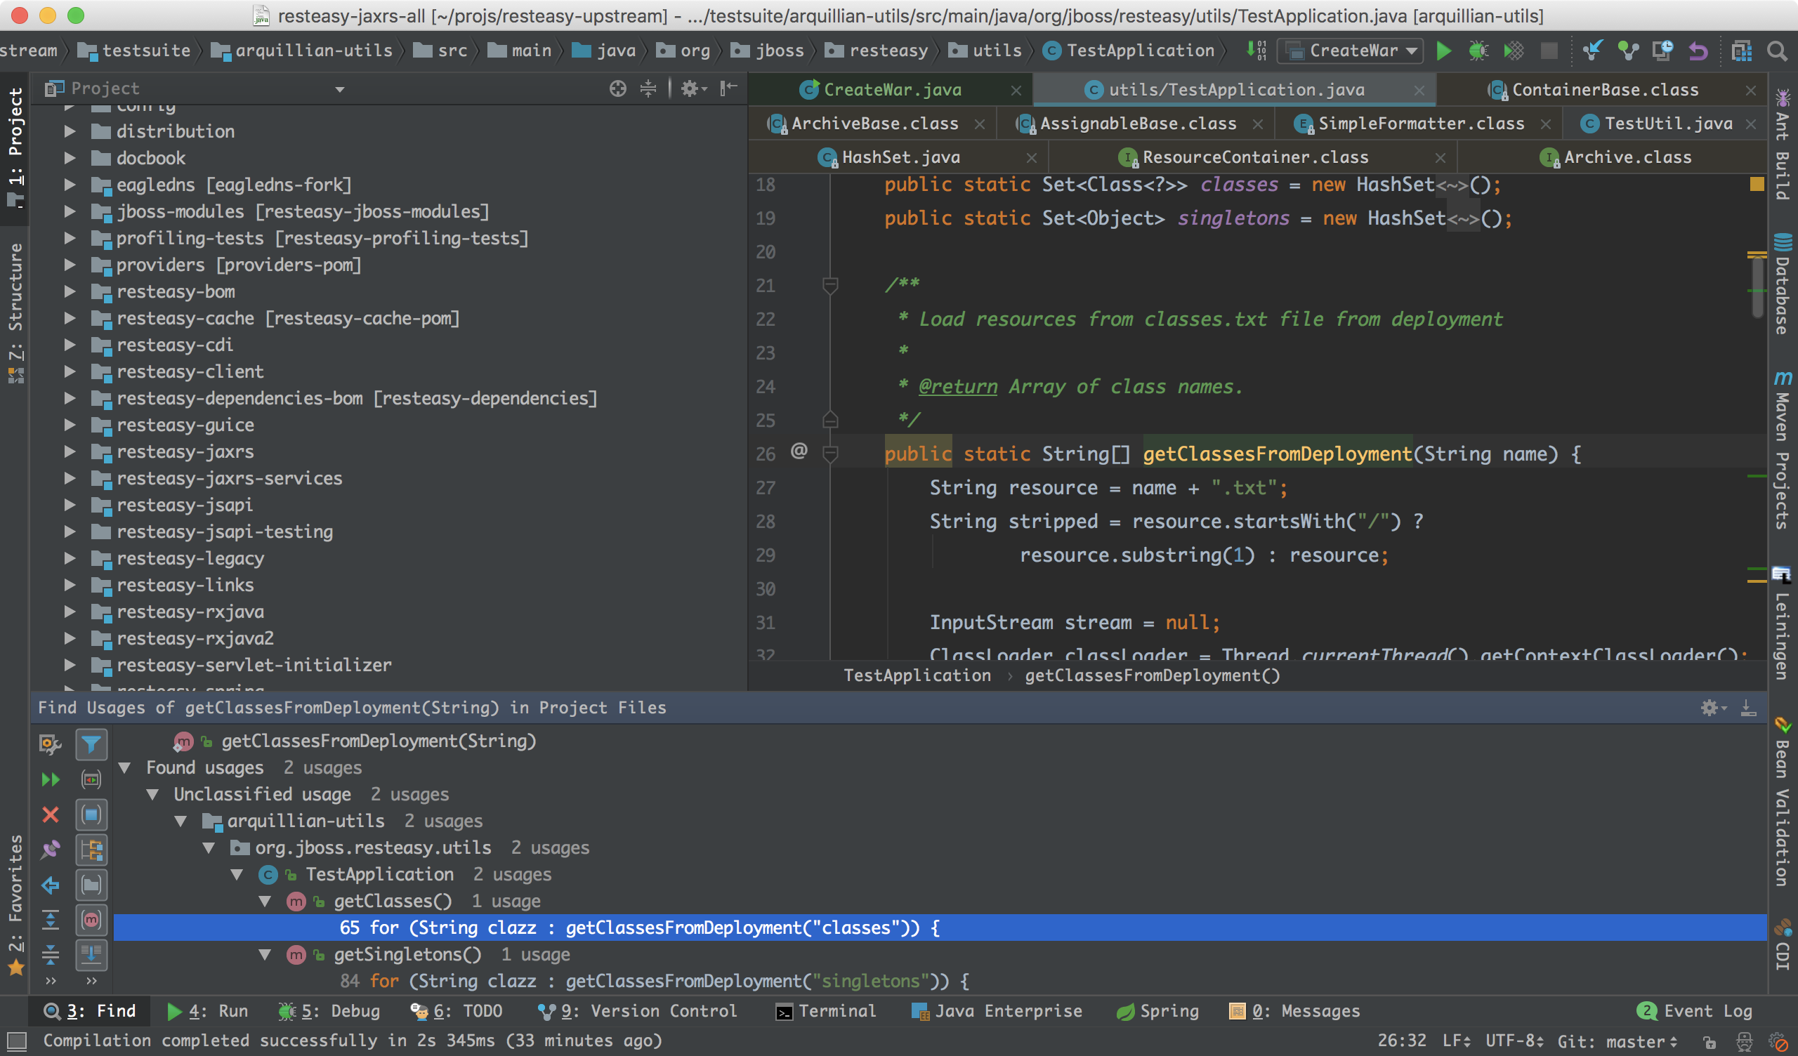
Task: Pin the Find Usages tab
Action: (50, 850)
